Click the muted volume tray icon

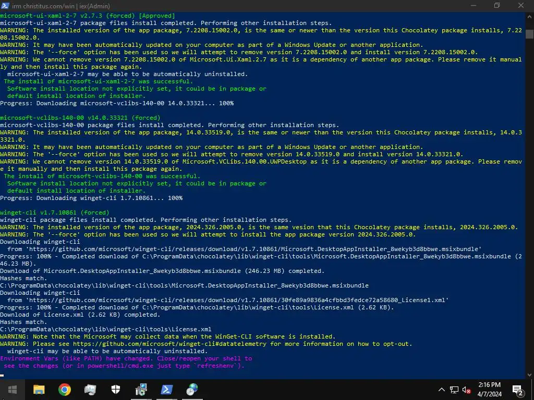click(467, 390)
